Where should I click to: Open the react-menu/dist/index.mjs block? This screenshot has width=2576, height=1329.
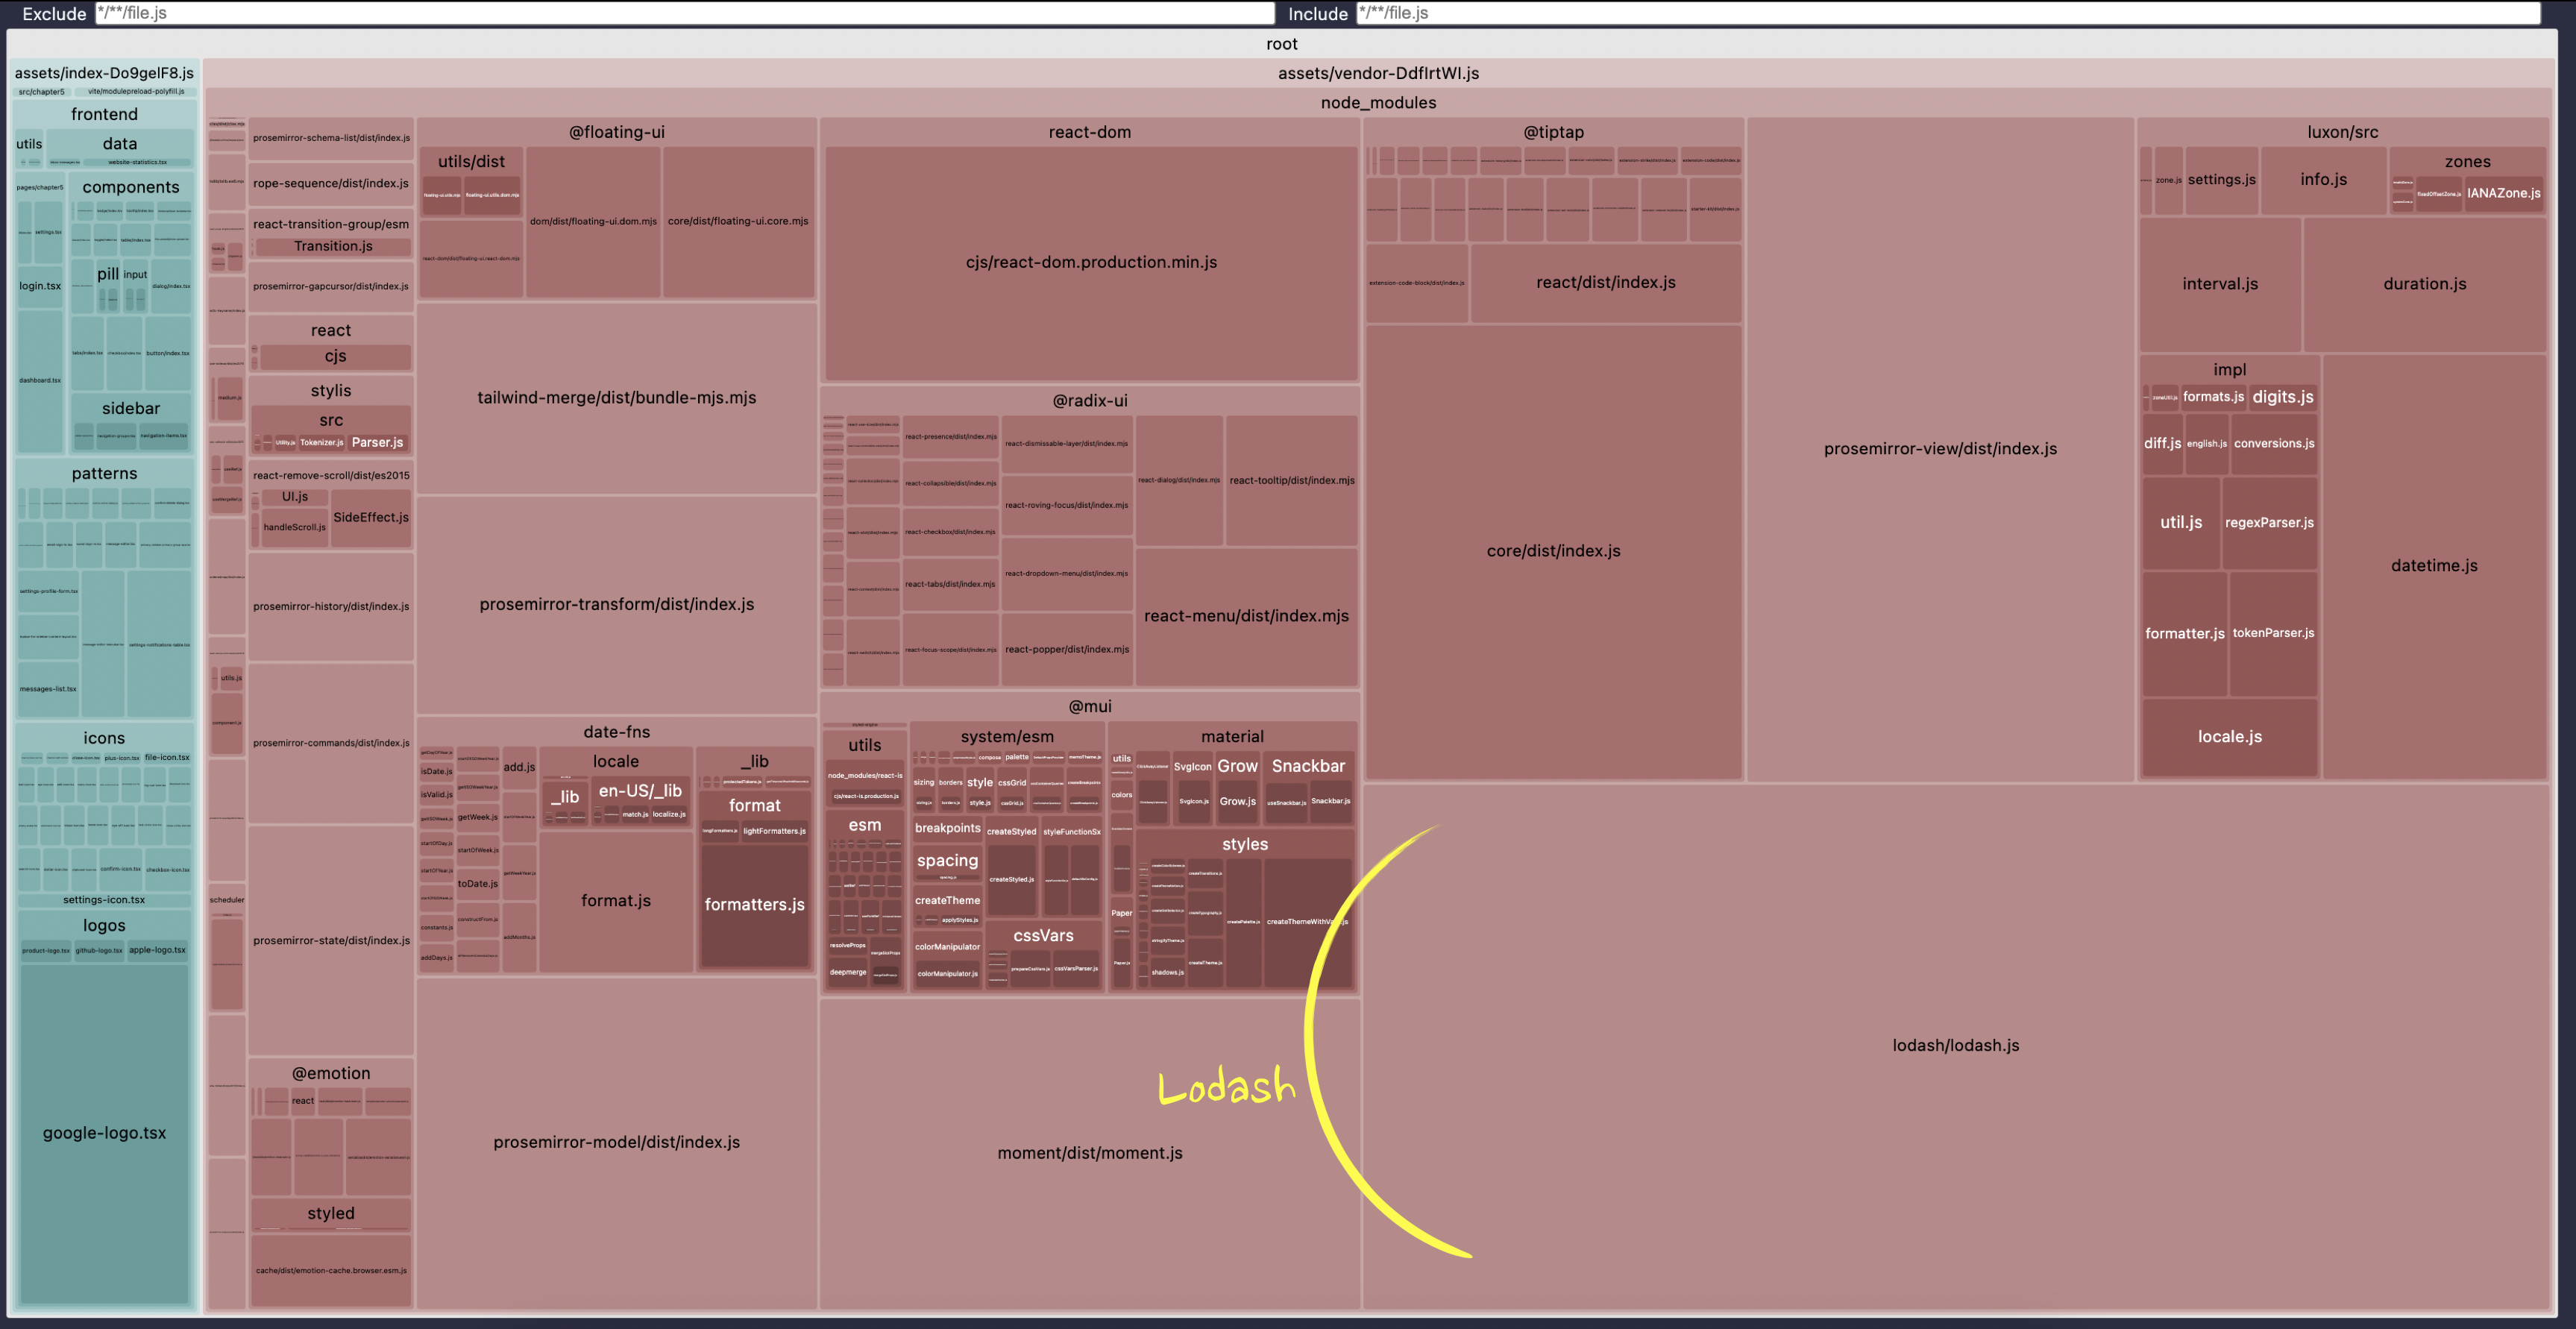click(1245, 616)
